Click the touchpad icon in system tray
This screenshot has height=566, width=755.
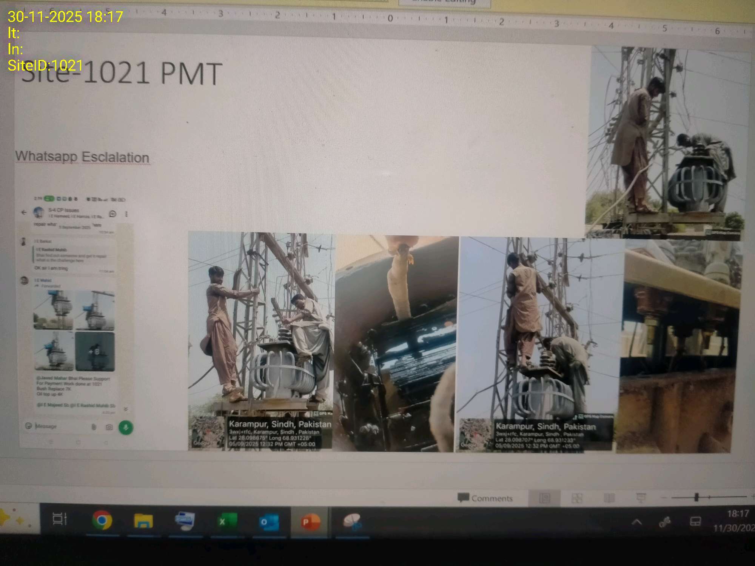[695, 521]
